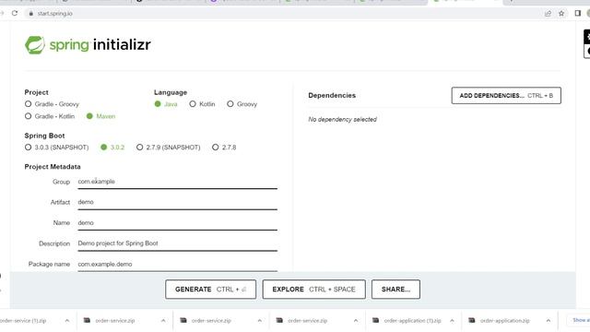The height and width of the screenshot is (332, 590).
Task: Click the Add Dependencies button
Action: [506, 96]
